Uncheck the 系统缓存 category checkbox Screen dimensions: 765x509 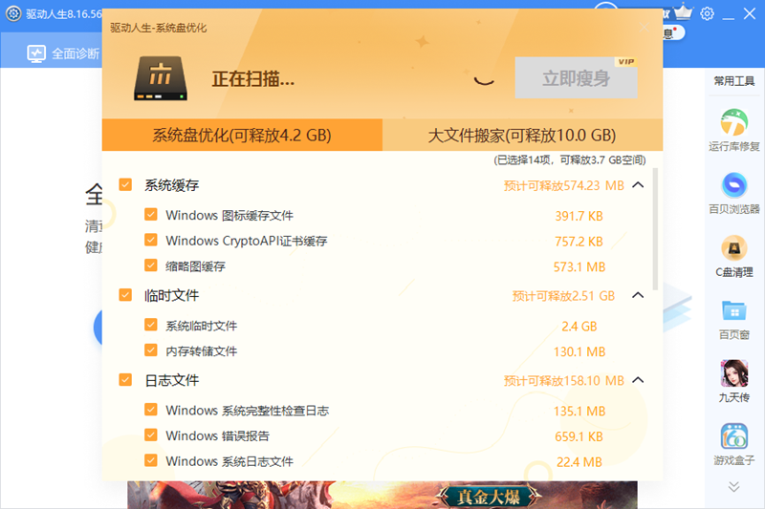tap(125, 185)
